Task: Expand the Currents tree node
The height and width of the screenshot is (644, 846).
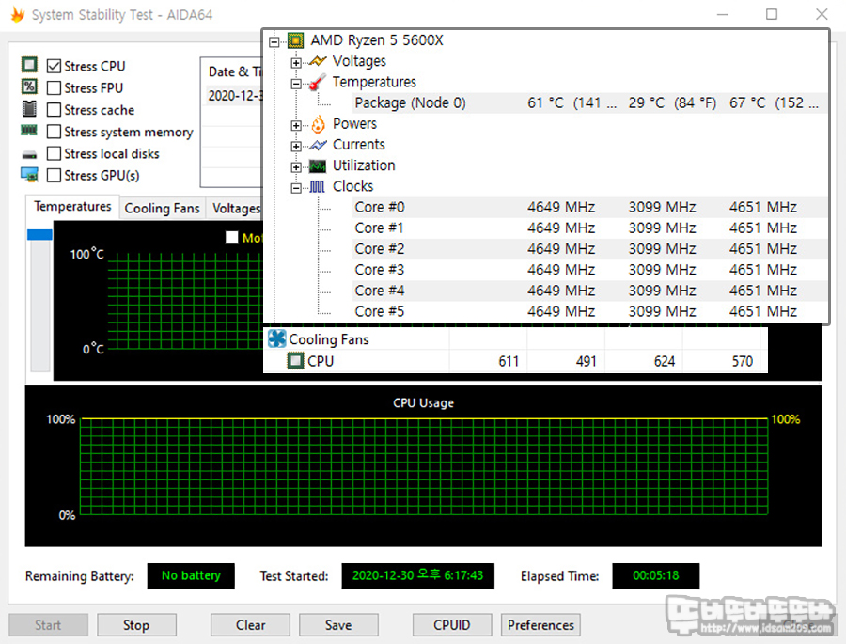Action: tap(296, 147)
